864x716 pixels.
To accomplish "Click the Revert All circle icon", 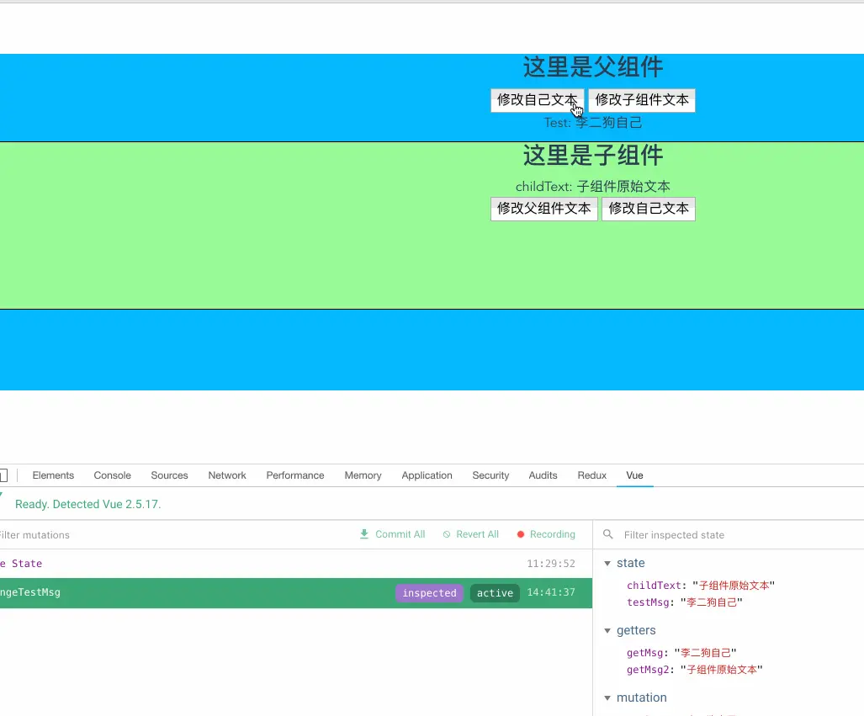I will (447, 534).
